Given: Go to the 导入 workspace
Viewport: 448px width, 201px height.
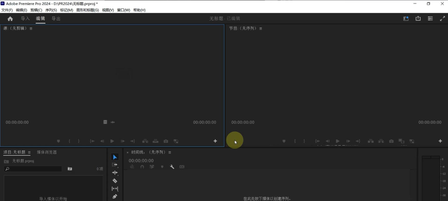Looking at the screenshot, I should coord(25,18).
